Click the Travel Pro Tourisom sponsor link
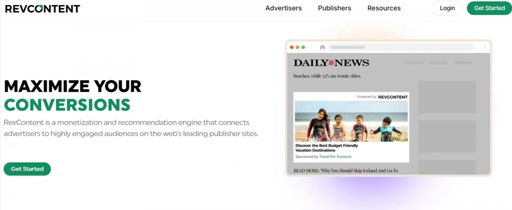The image size is (512, 210). [335, 157]
